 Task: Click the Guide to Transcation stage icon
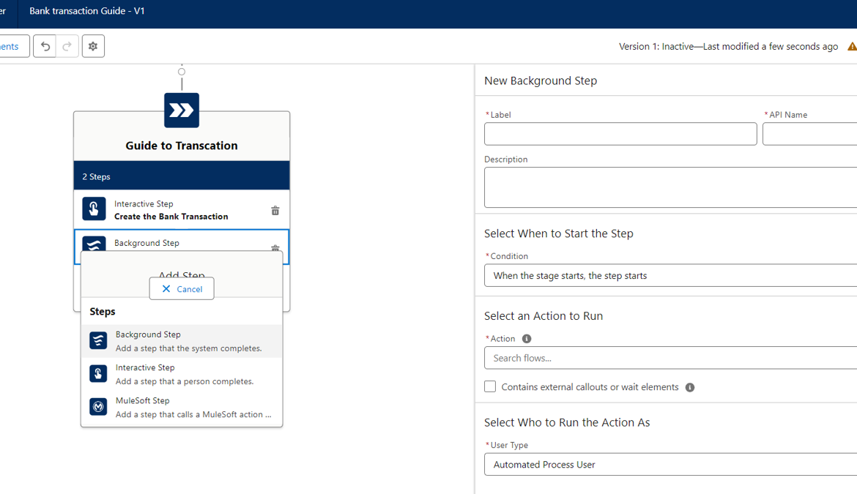[x=182, y=111]
